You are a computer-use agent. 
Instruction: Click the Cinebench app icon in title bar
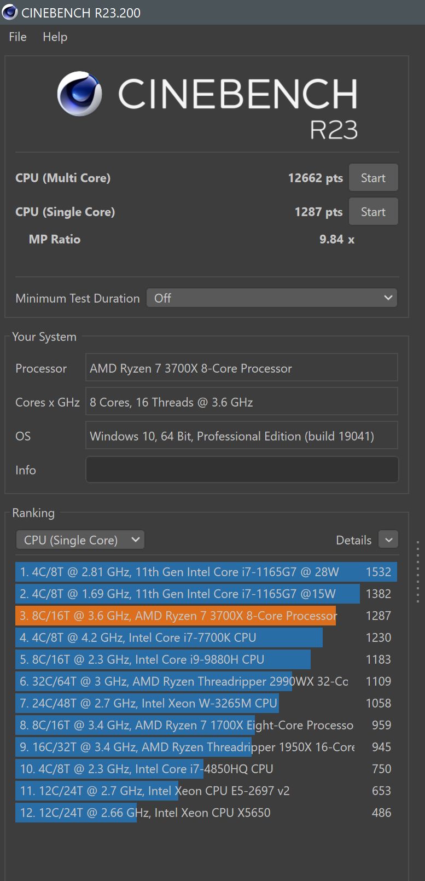(x=10, y=12)
